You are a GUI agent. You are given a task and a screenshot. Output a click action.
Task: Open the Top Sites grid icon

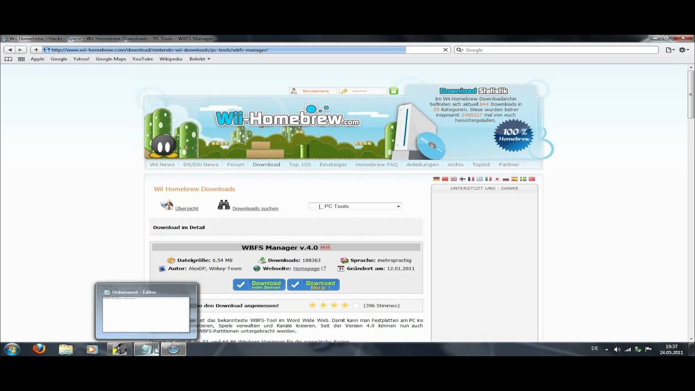pyautogui.click(x=21, y=59)
